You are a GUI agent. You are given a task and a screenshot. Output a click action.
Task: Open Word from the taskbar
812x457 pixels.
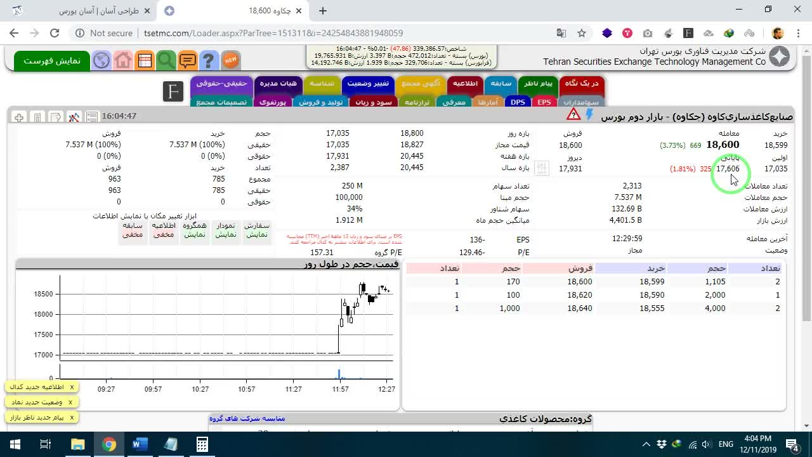pyautogui.click(x=140, y=444)
